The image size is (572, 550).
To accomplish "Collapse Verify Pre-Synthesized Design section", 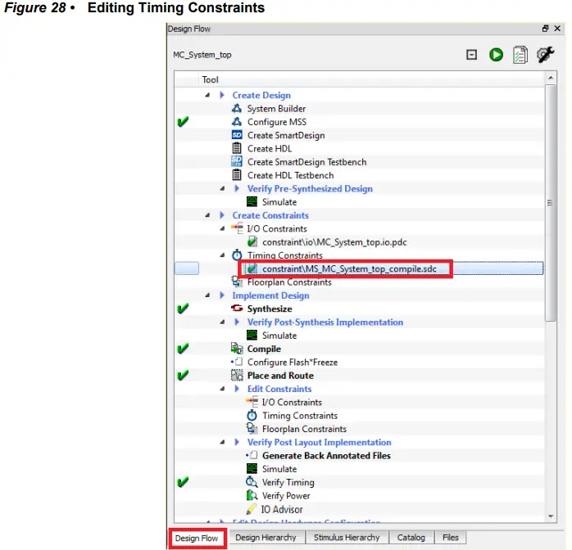I will 223,189.
